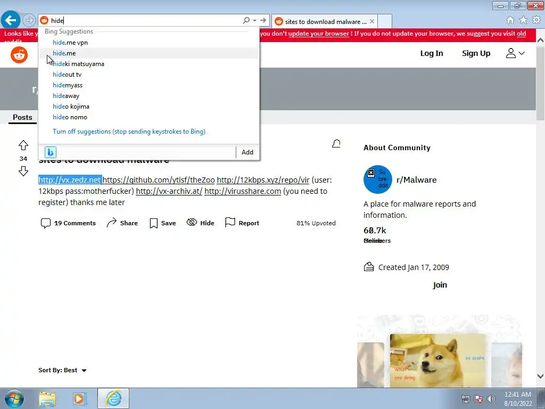
Task: Click the network tray icon
Action: click(465, 399)
